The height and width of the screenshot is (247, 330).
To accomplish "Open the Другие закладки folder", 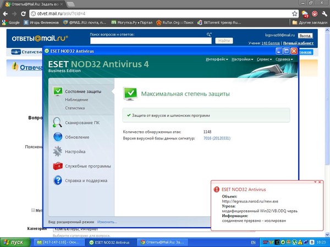I will 310,23.
